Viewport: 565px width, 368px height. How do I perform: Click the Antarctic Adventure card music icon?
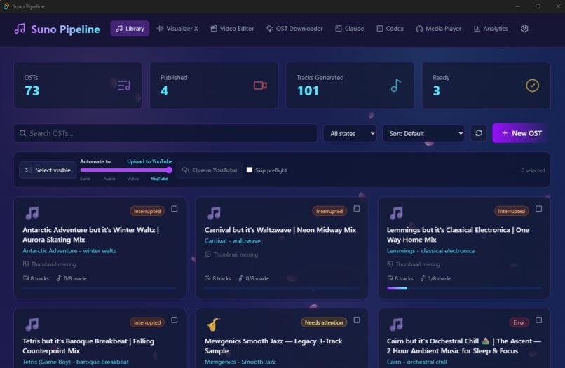coord(32,213)
